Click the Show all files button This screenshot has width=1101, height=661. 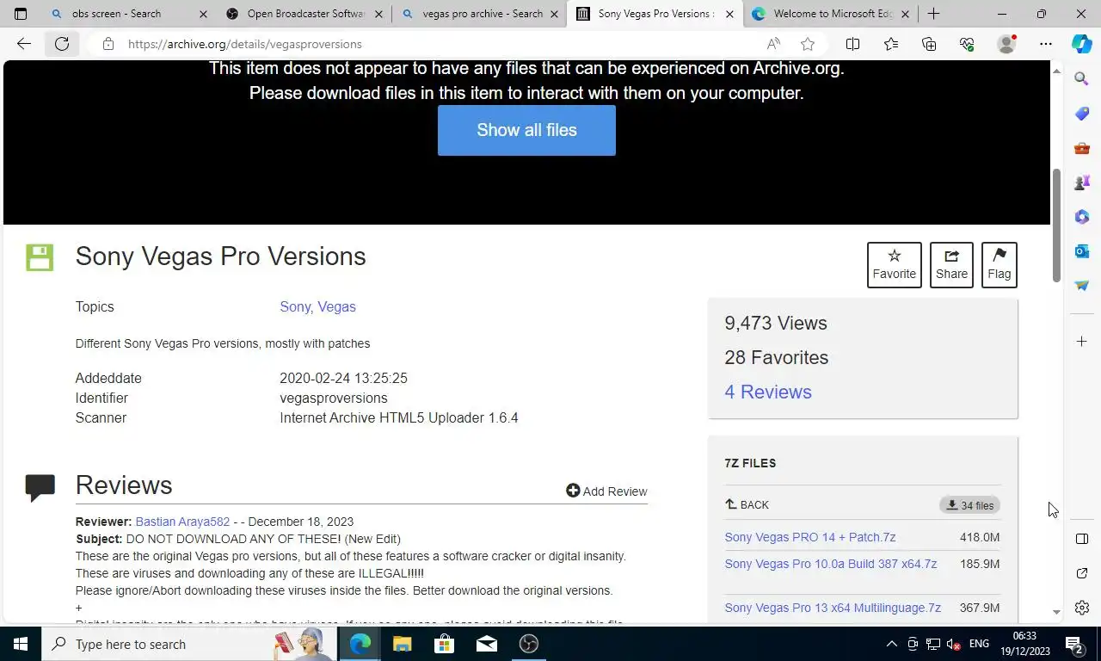(526, 130)
